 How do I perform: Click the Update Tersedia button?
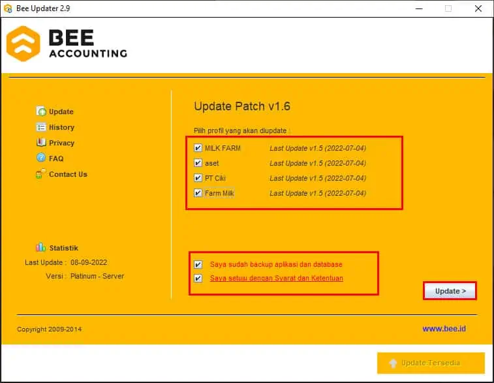coord(431,363)
